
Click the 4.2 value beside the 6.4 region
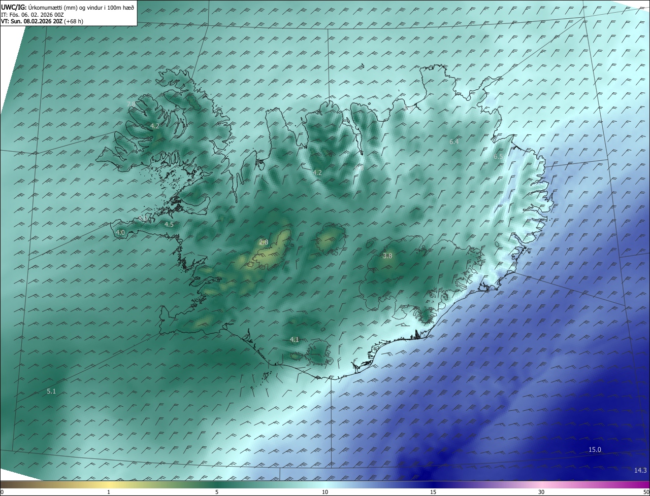[317, 172]
